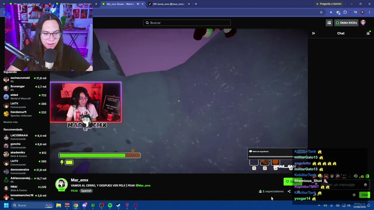Viewport: 374px width, 210px height.
Task: Open a new browser tab
Action: point(196,4)
